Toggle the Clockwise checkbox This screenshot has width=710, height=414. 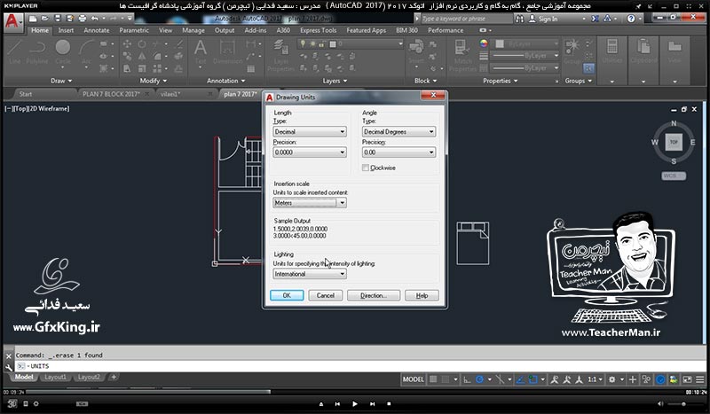366,168
